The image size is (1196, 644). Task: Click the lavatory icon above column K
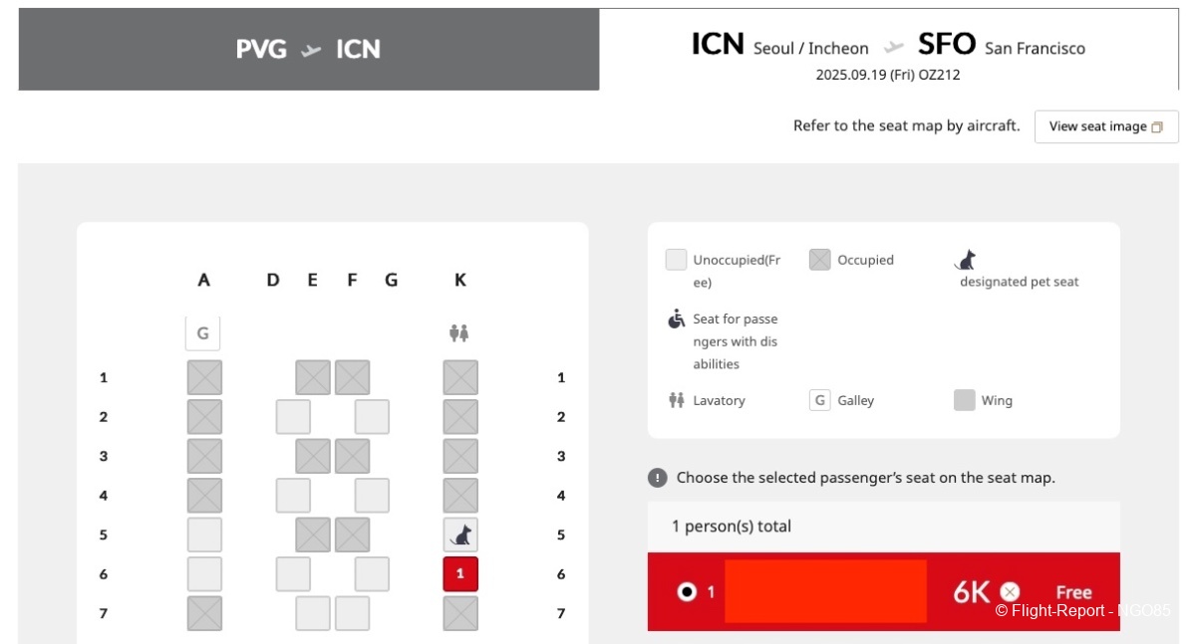[x=459, y=333]
